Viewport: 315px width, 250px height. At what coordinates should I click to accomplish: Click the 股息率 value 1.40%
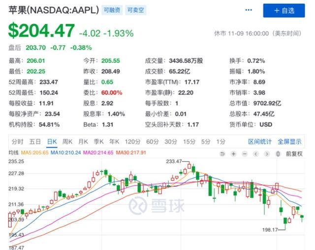click(x=116, y=114)
